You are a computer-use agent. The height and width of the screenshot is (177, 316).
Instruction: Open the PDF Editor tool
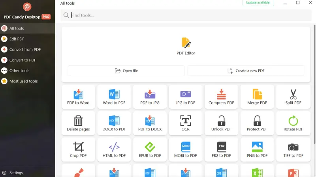186,46
